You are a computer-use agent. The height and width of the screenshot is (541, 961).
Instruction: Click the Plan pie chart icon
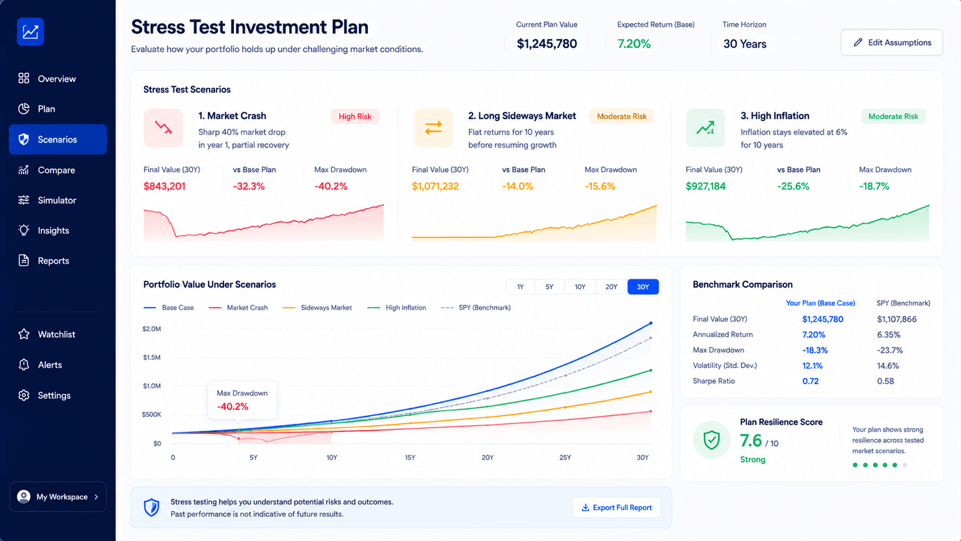click(24, 109)
